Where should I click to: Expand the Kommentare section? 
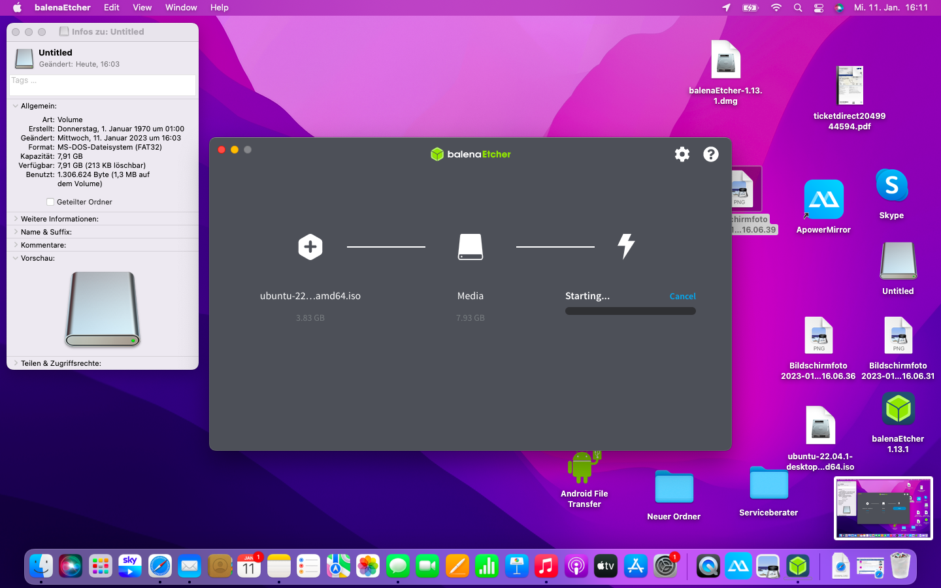pyautogui.click(x=15, y=245)
